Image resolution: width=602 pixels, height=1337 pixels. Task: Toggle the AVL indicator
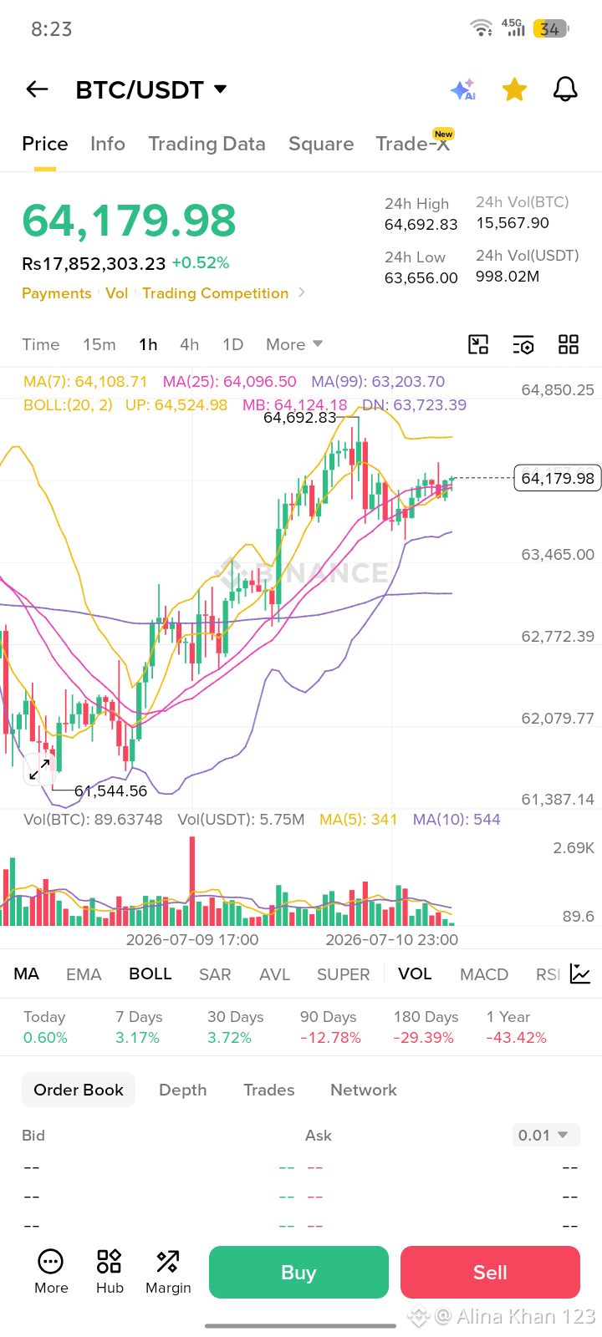tap(274, 974)
